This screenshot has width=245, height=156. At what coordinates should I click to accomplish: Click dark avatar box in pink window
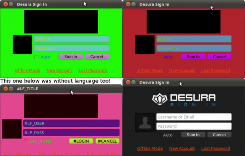click(x=12, y=129)
